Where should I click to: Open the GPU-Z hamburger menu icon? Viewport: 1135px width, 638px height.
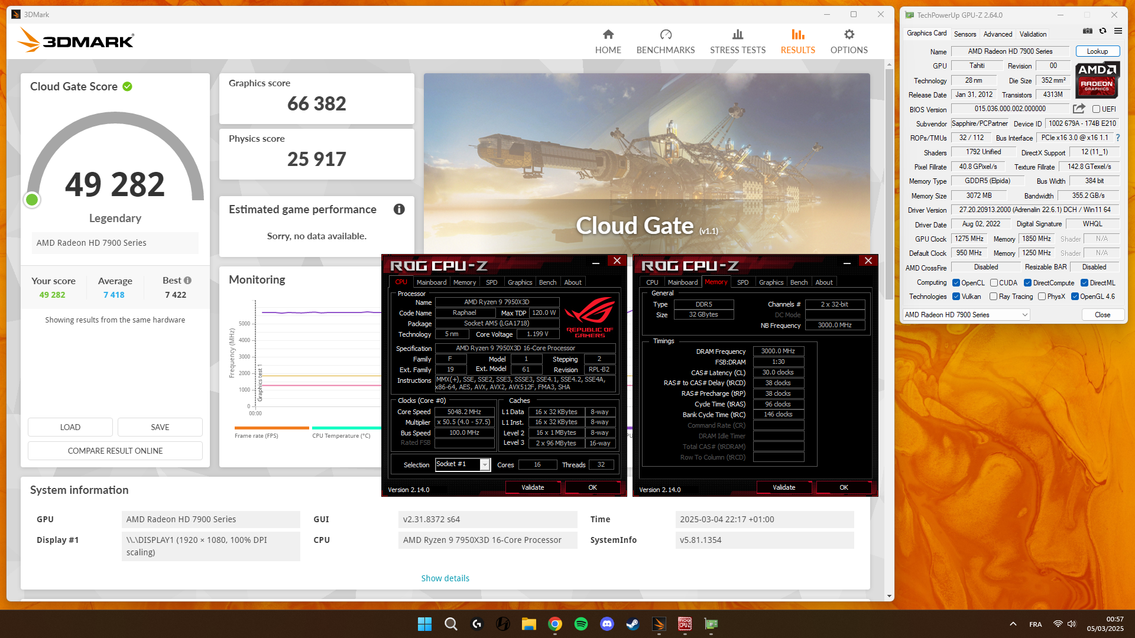(x=1118, y=31)
